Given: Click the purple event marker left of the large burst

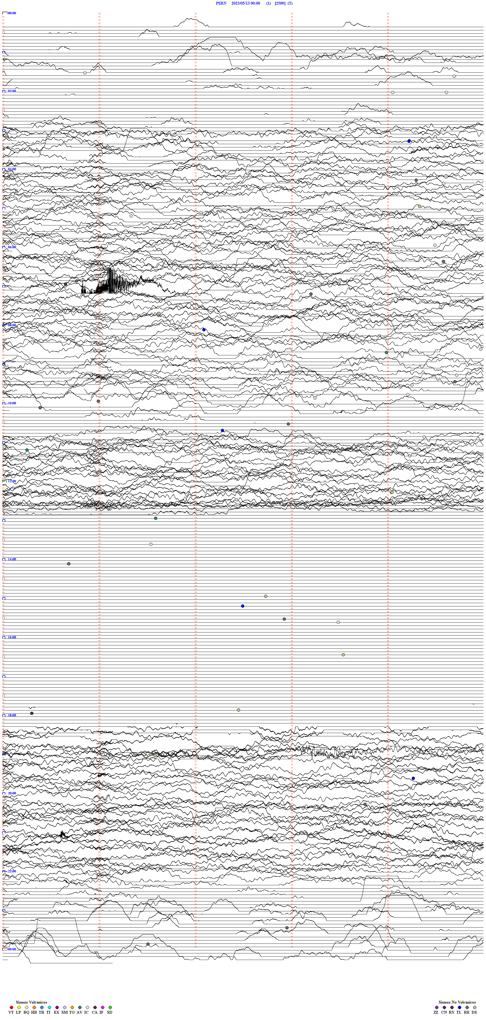Looking at the screenshot, I should 66,284.
